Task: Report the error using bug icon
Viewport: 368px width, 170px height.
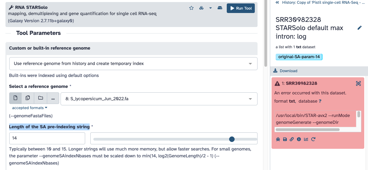Action: [x=278, y=139]
